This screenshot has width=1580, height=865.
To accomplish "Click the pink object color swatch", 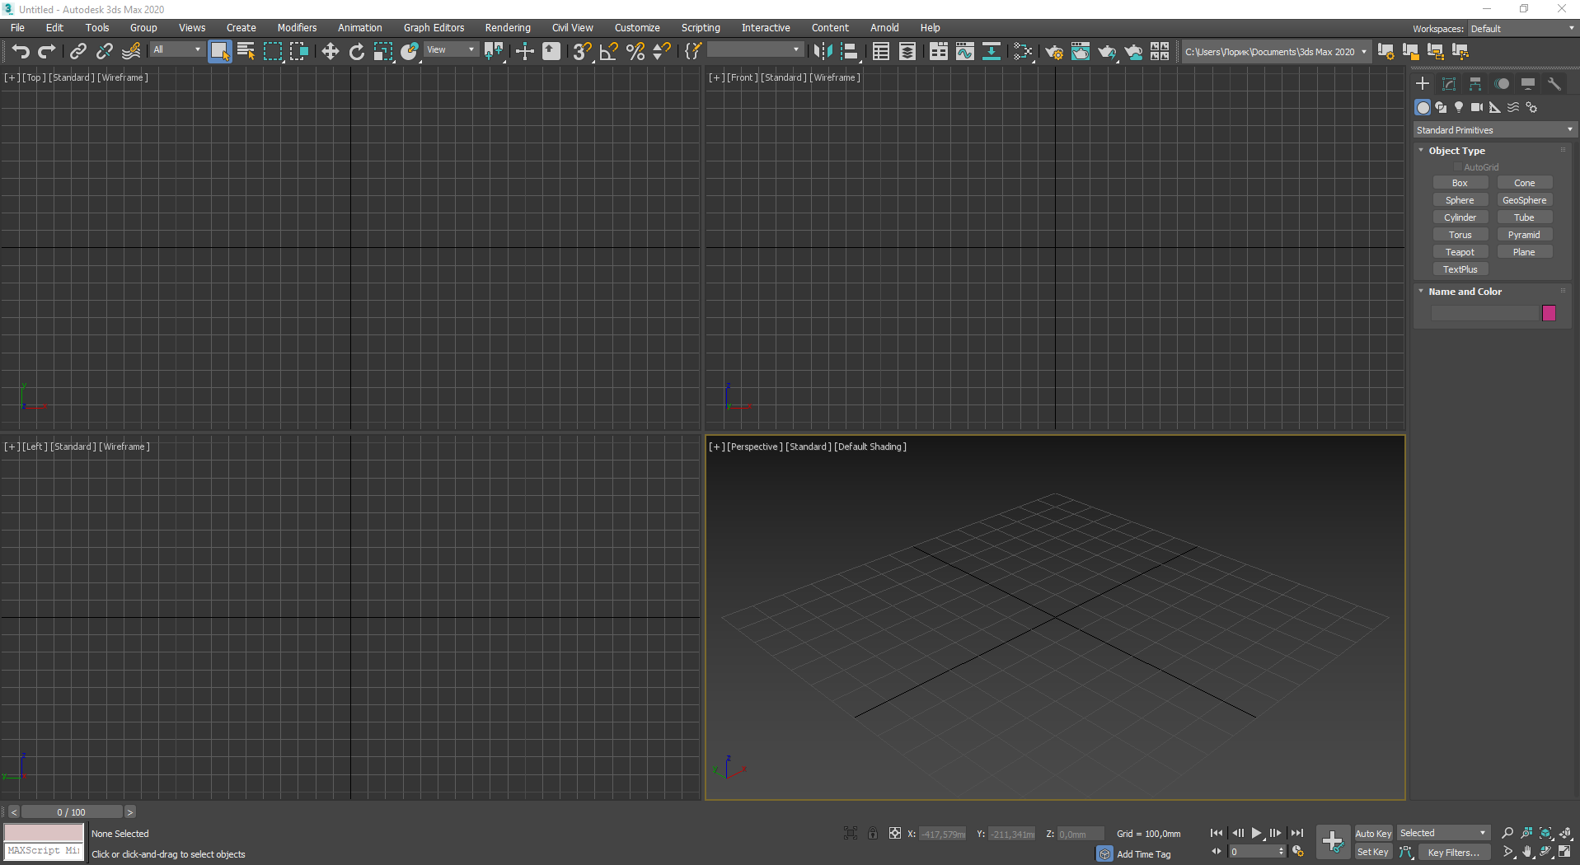I will pyautogui.click(x=1549, y=313).
